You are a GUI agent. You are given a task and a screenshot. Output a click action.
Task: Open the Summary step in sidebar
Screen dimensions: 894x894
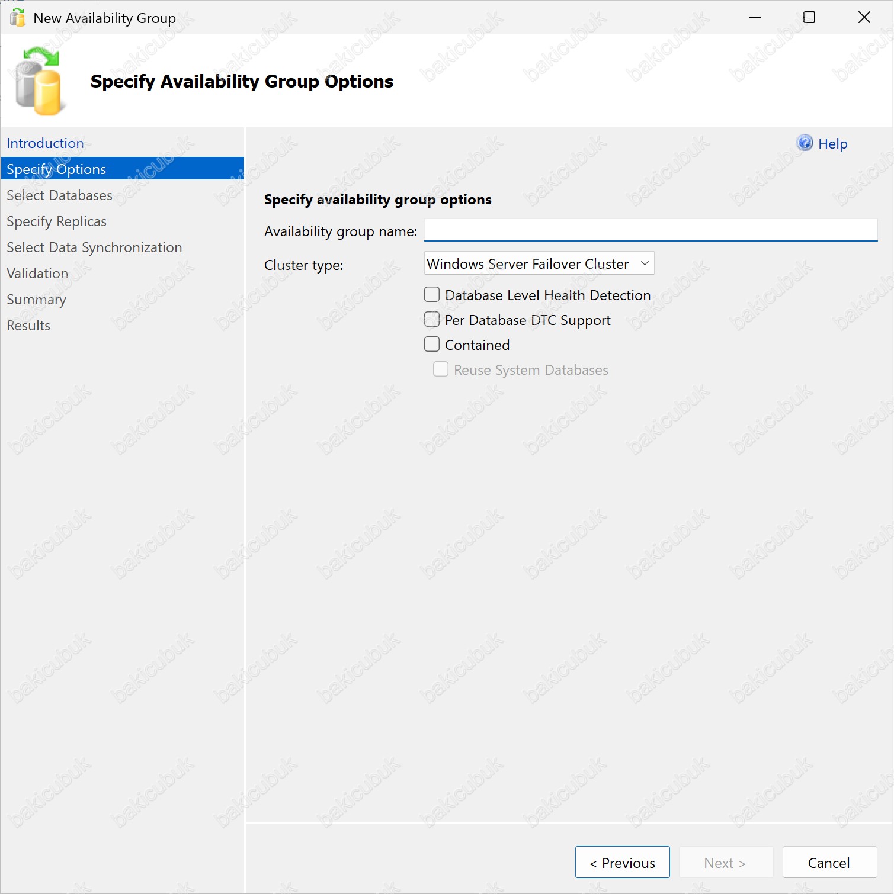[36, 300]
